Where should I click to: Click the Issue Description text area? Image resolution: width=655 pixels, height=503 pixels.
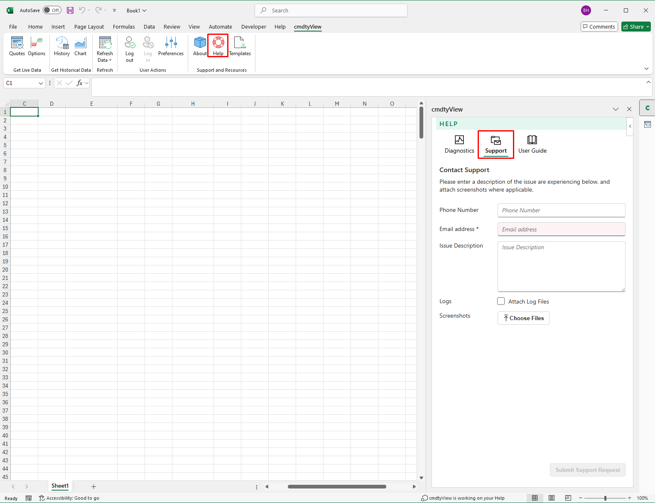tap(562, 267)
